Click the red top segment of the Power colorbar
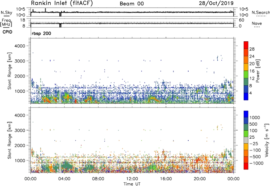 [246, 45]
